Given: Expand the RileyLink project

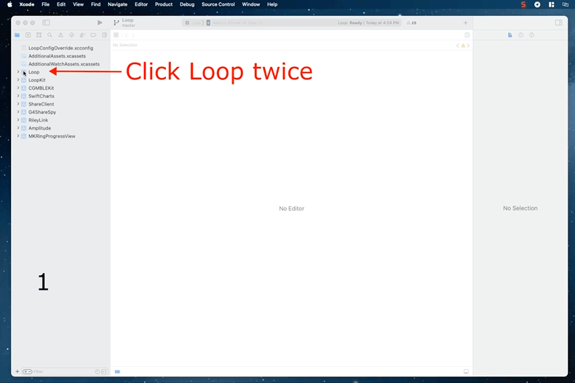Looking at the screenshot, I should [x=18, y=120].
